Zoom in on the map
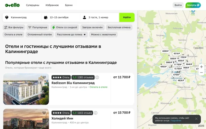 (202, 67)
